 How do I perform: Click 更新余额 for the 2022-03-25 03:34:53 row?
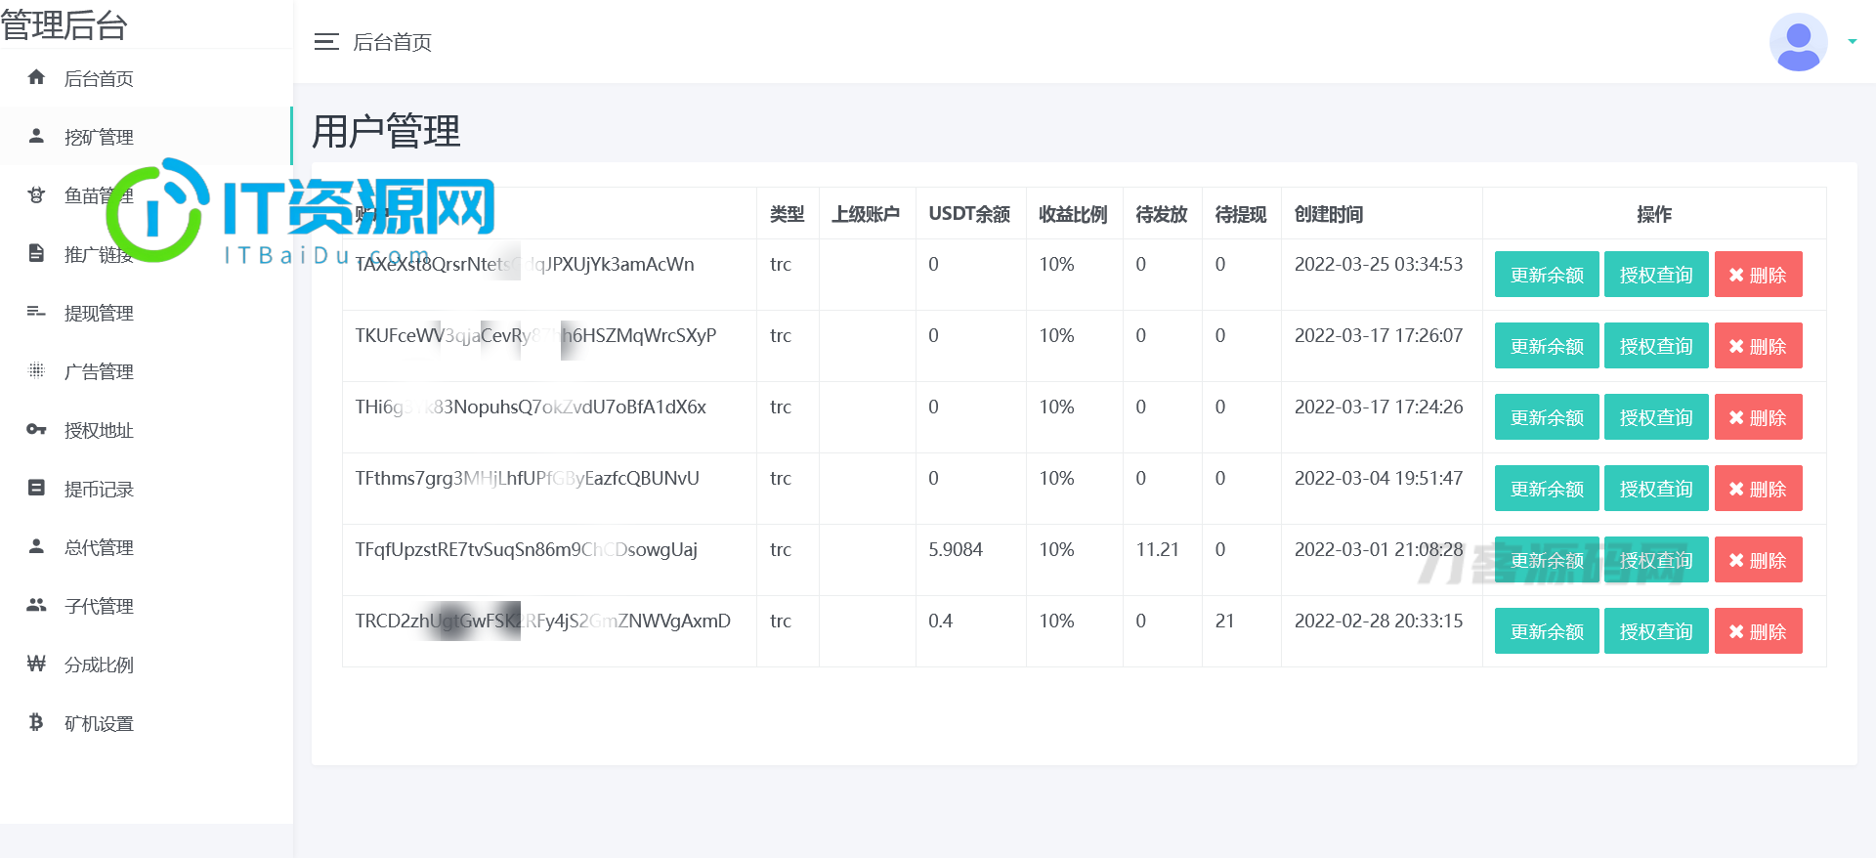1547,275
